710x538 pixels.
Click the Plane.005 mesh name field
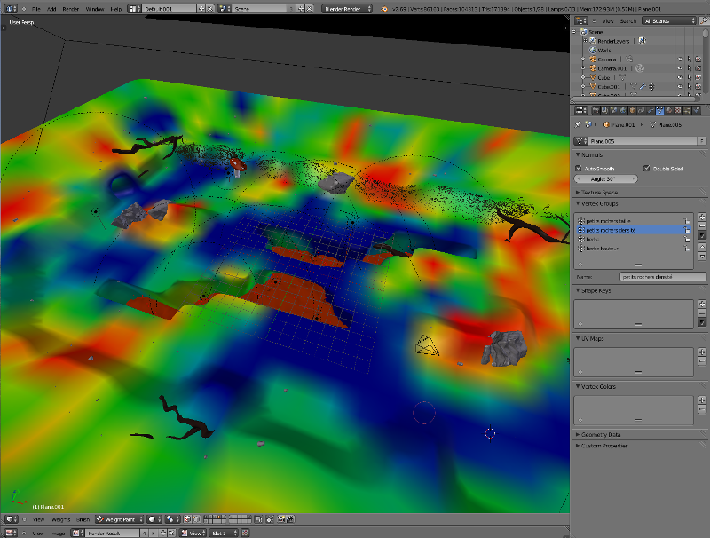pyautogui.click(x=643, y=141)
